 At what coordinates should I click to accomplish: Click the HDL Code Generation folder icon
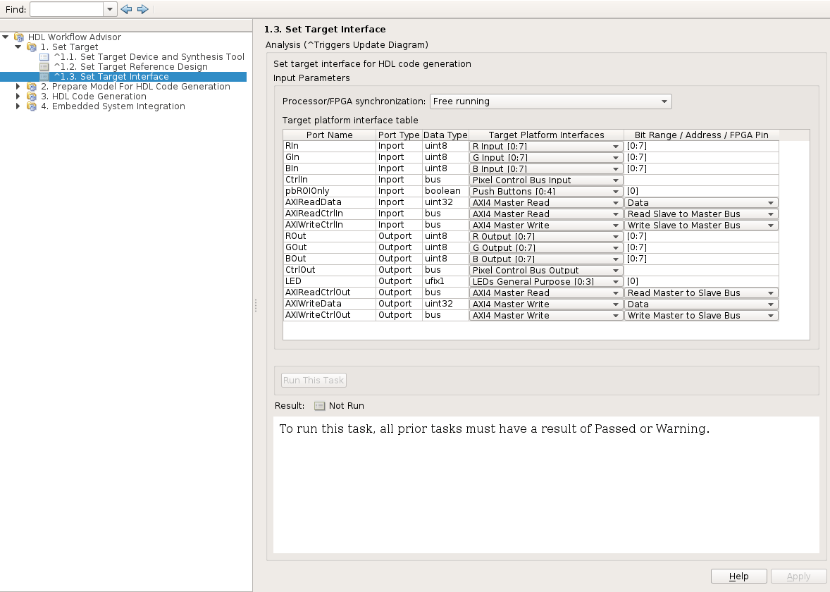(x=32, y=97)
